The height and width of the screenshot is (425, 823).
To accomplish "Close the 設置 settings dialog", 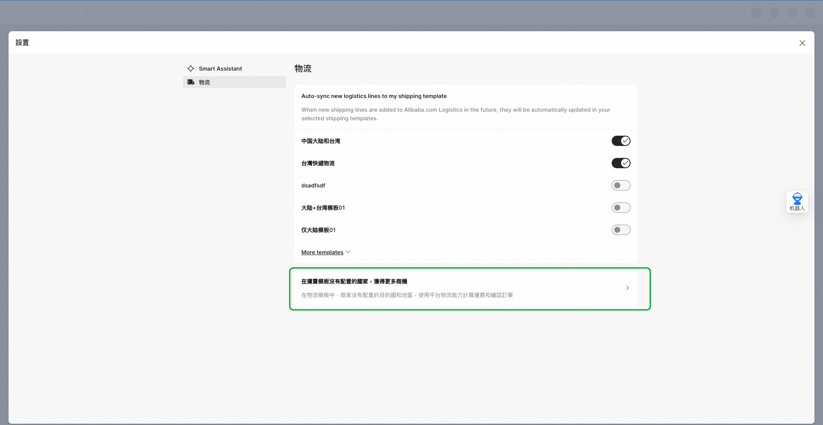I will pyautogui.click(x=802, y=43).
